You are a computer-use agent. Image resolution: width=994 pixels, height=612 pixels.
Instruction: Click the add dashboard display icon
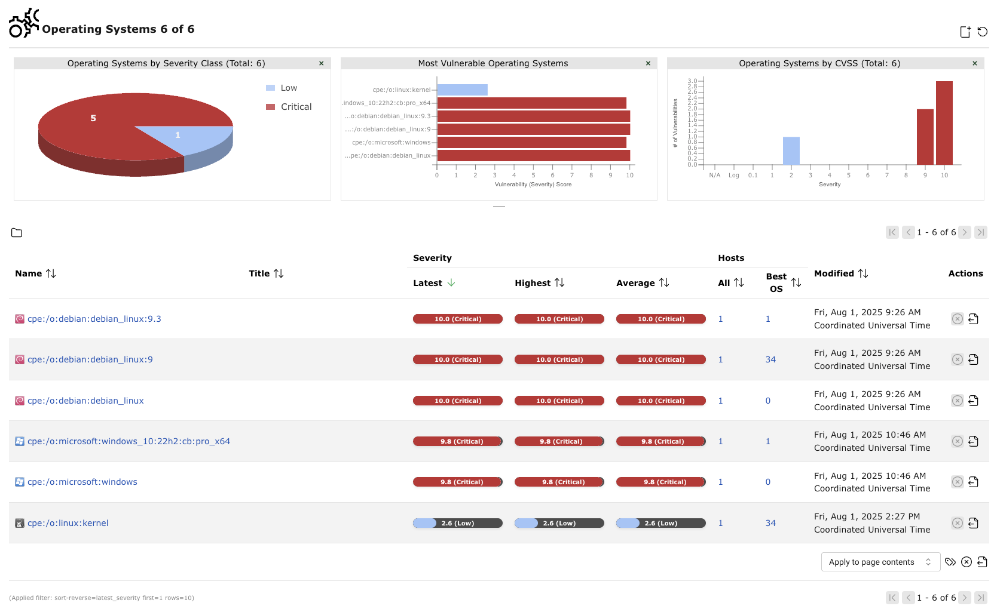965,32
